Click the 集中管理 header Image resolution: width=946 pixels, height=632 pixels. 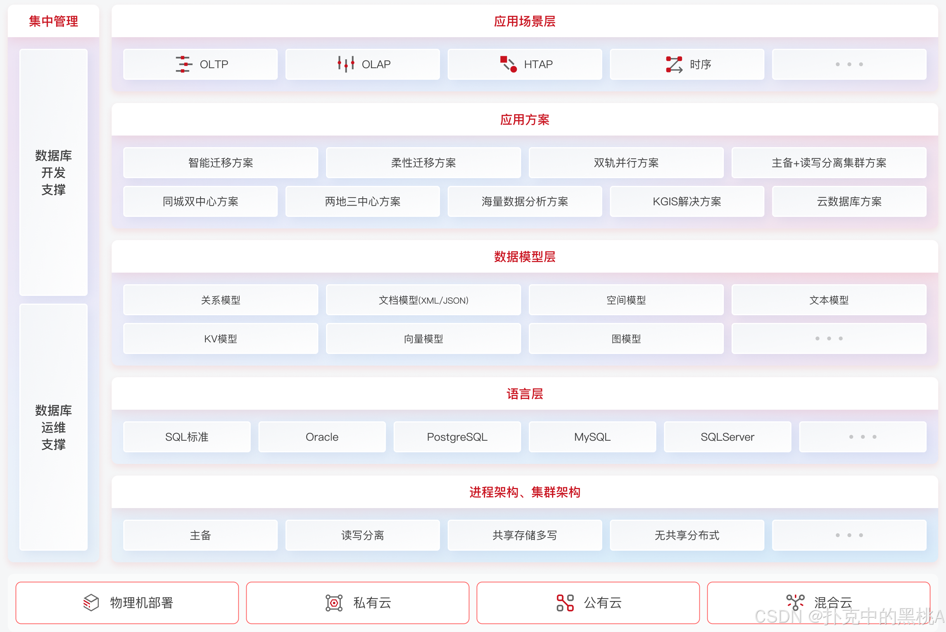coord(53,21)
